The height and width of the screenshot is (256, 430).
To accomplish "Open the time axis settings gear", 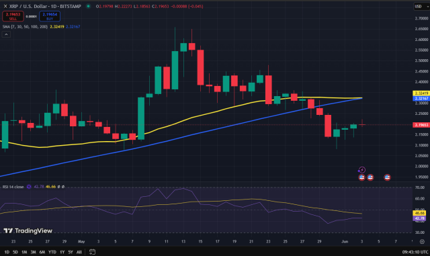I will pyautogui.click(x=422, y=241).
